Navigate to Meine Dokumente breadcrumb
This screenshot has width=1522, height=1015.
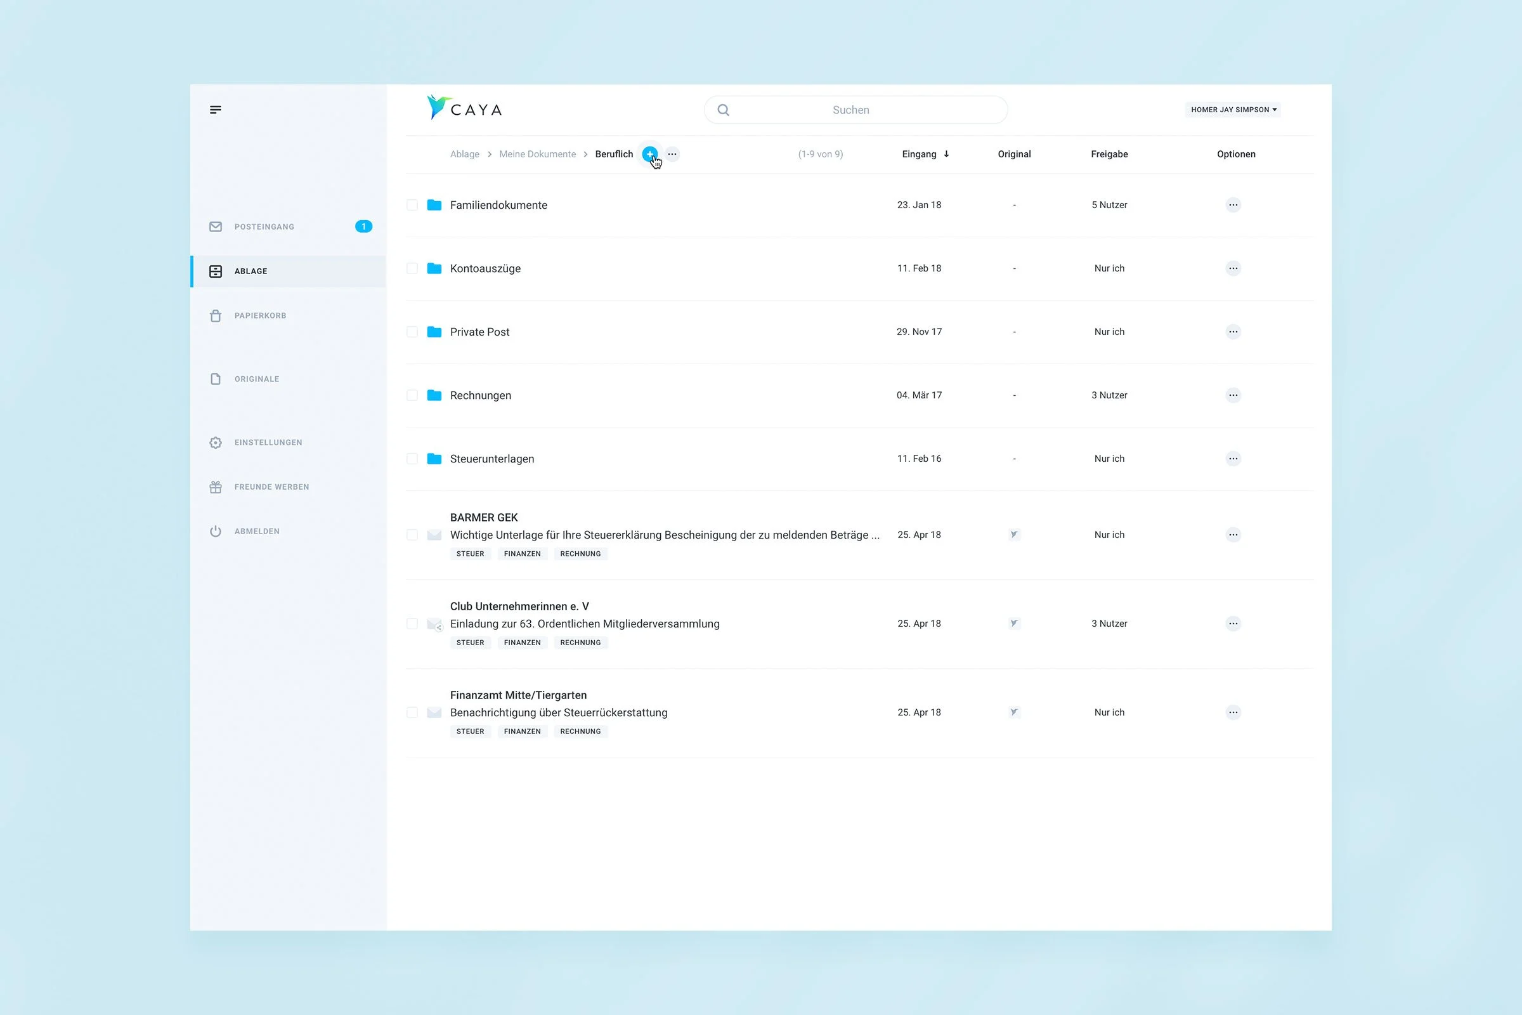click(x=537, y=154)
